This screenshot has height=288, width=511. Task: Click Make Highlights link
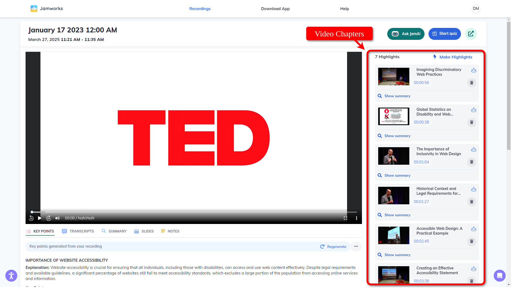[453, 57]
